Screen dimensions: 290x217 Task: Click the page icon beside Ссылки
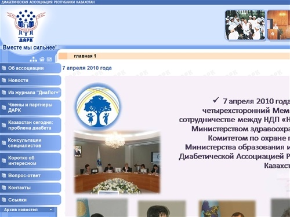pyautogui.click(x=3, y=200)
